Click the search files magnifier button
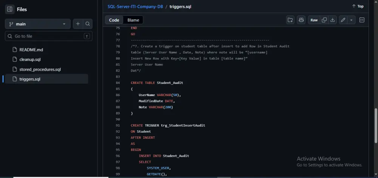 (88, 24)
